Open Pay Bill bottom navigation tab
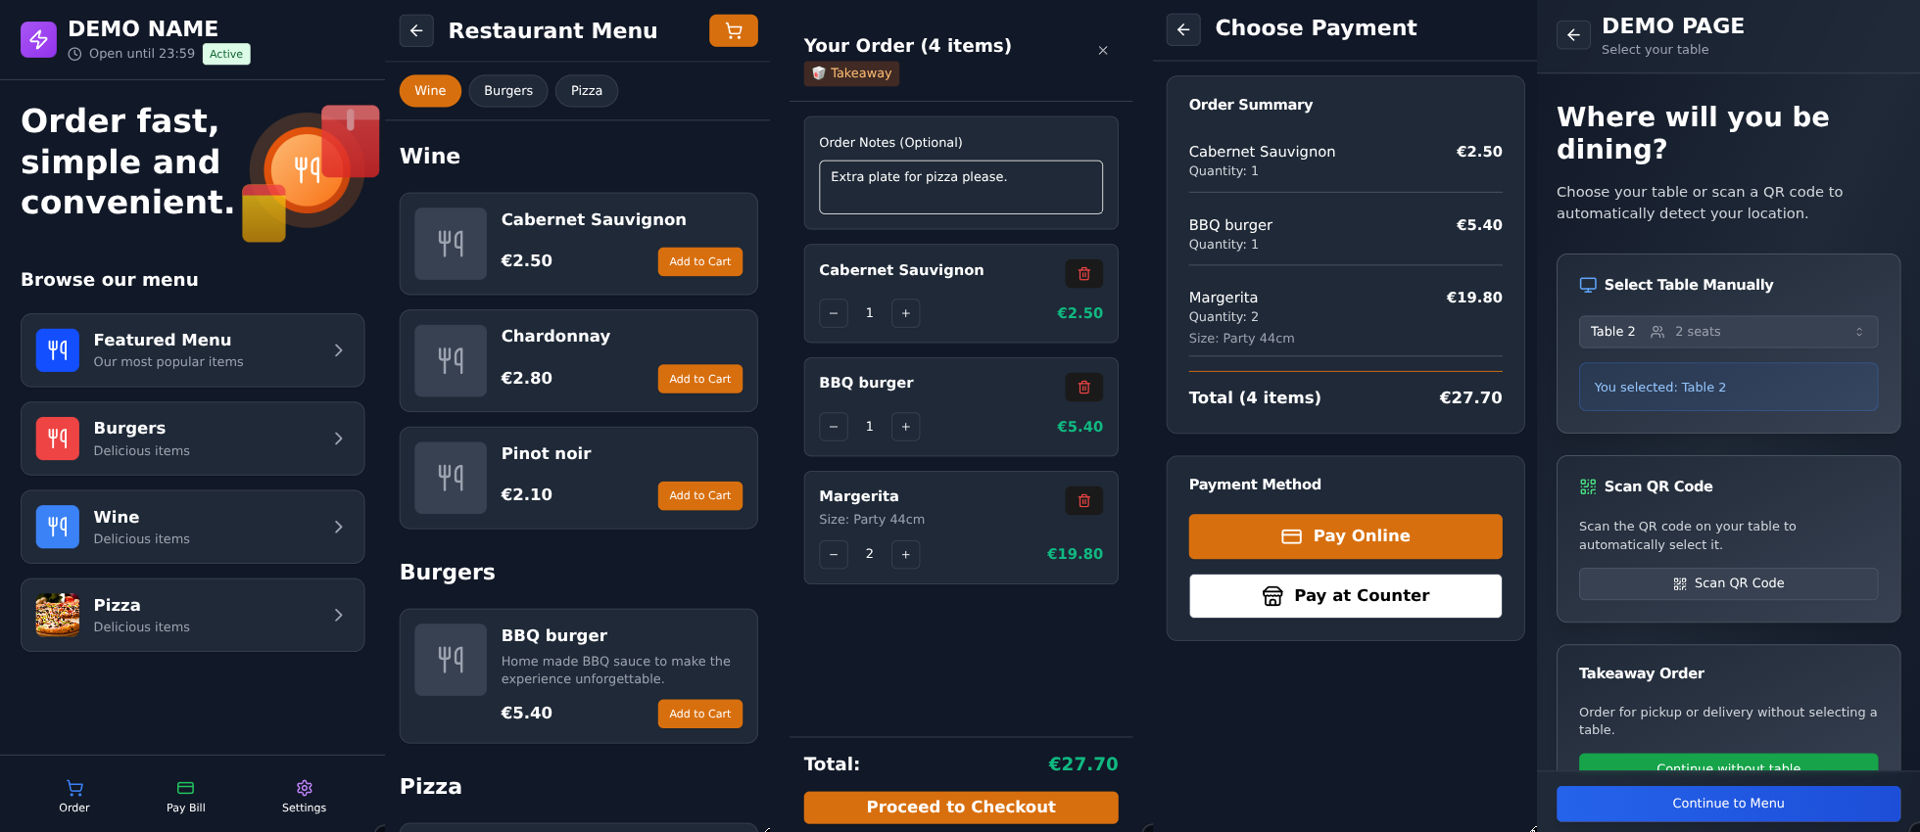The width and height of the screenshot is (1920, 832). (186, 796)
